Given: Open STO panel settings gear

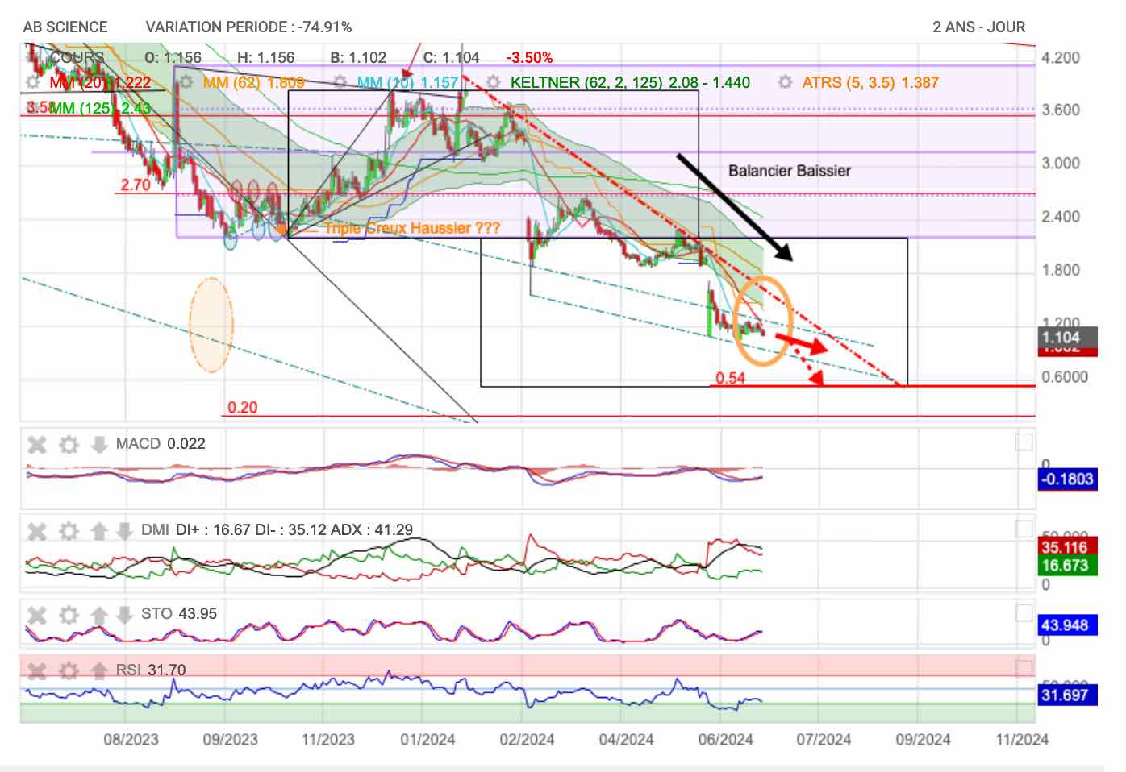Looking at the screenshot, I should 69,615.
